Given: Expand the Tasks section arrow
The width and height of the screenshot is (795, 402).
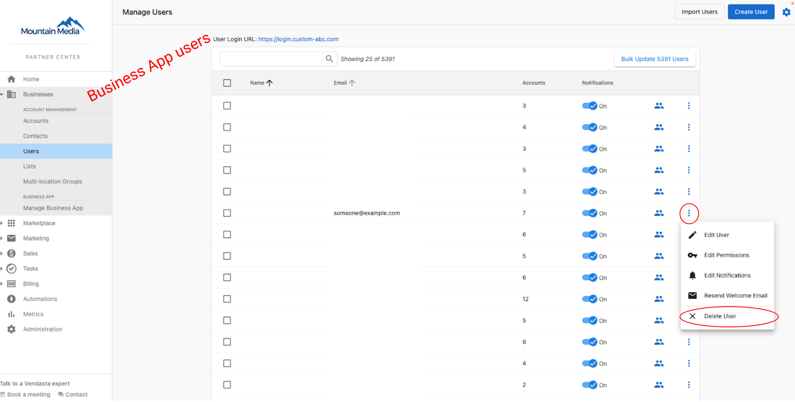Looking at the screenshot, I should click(2, 269).
